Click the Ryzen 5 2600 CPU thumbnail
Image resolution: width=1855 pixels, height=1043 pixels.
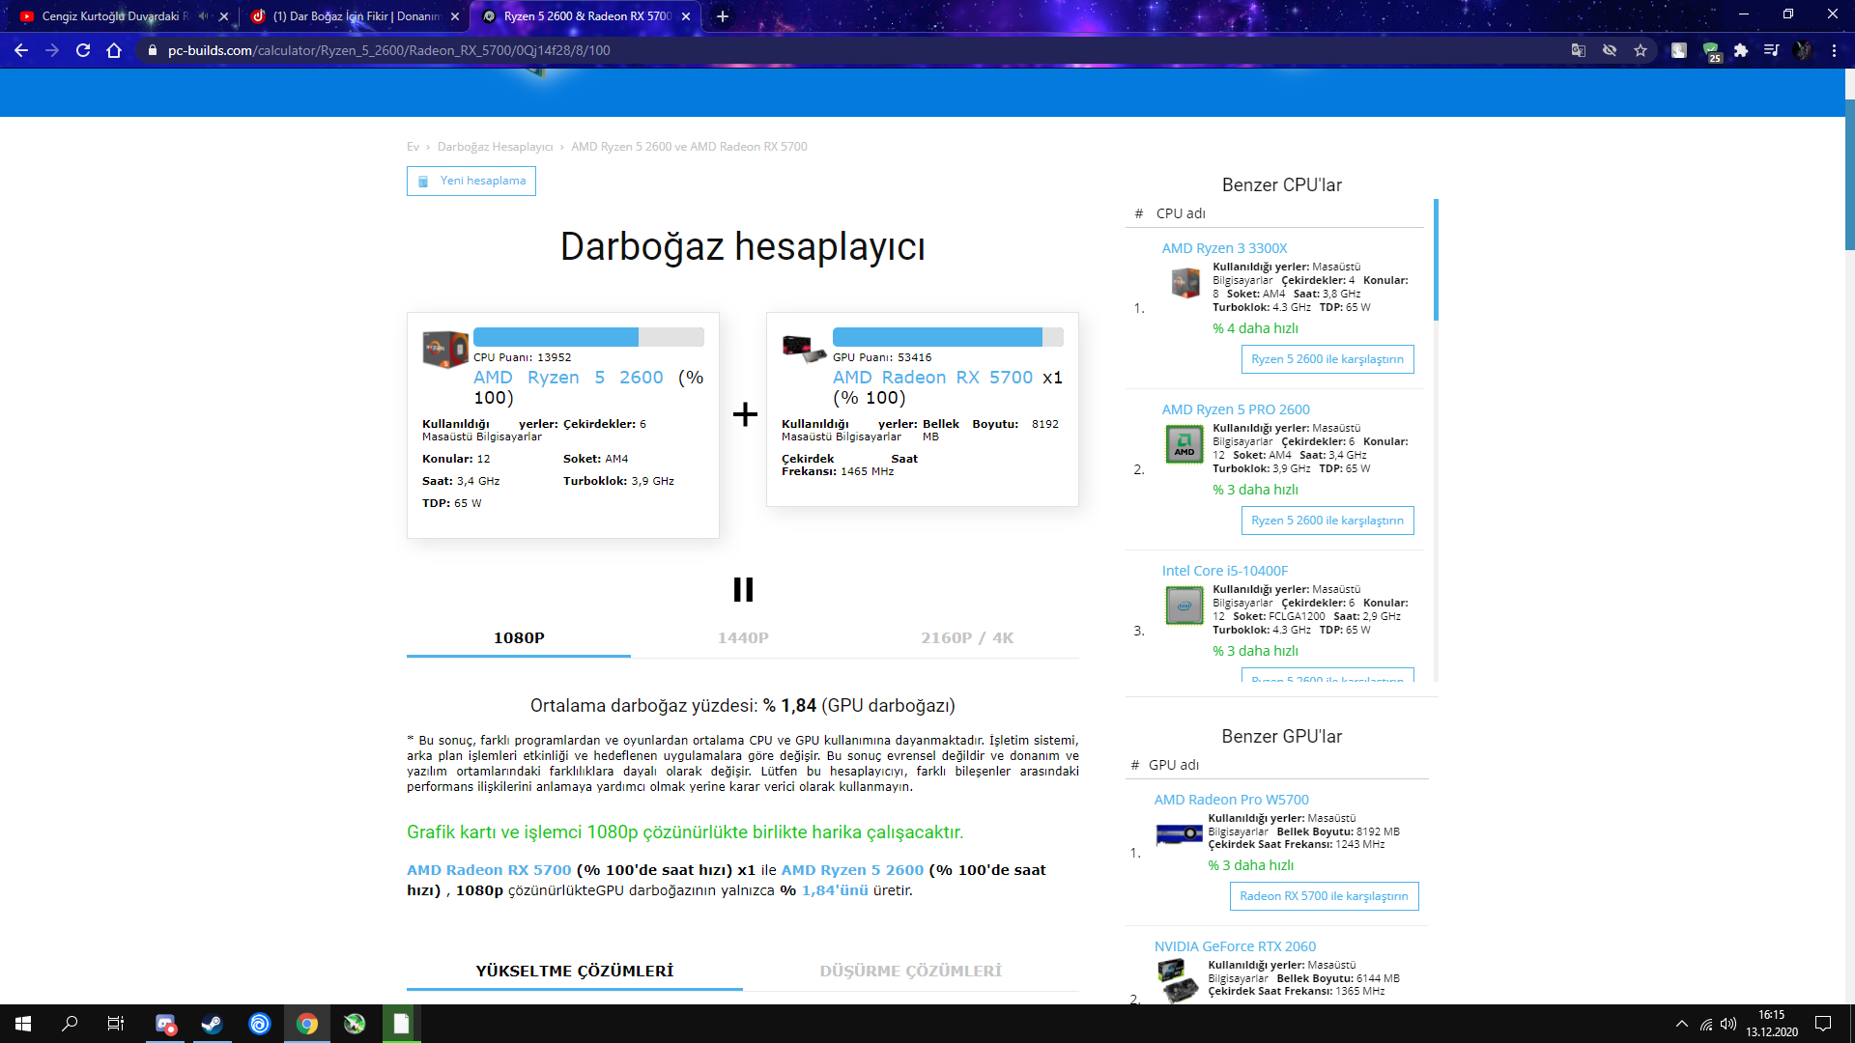click(x=445, y=349)
